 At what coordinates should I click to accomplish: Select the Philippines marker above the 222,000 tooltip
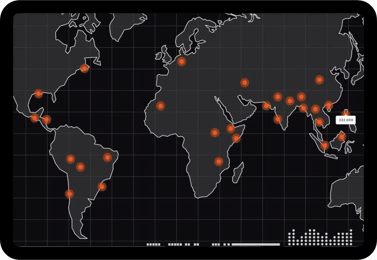click(x=346, y=112)
